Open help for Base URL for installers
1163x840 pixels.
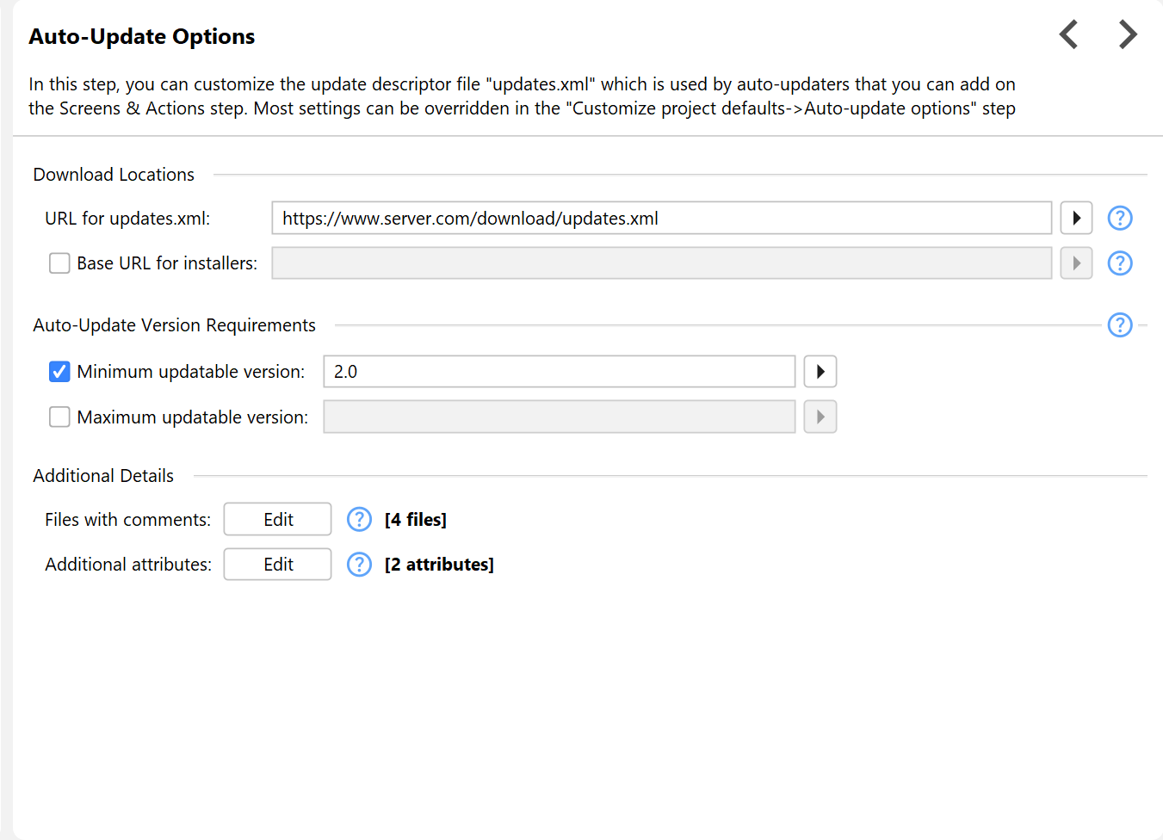[x=1120, y=263]
